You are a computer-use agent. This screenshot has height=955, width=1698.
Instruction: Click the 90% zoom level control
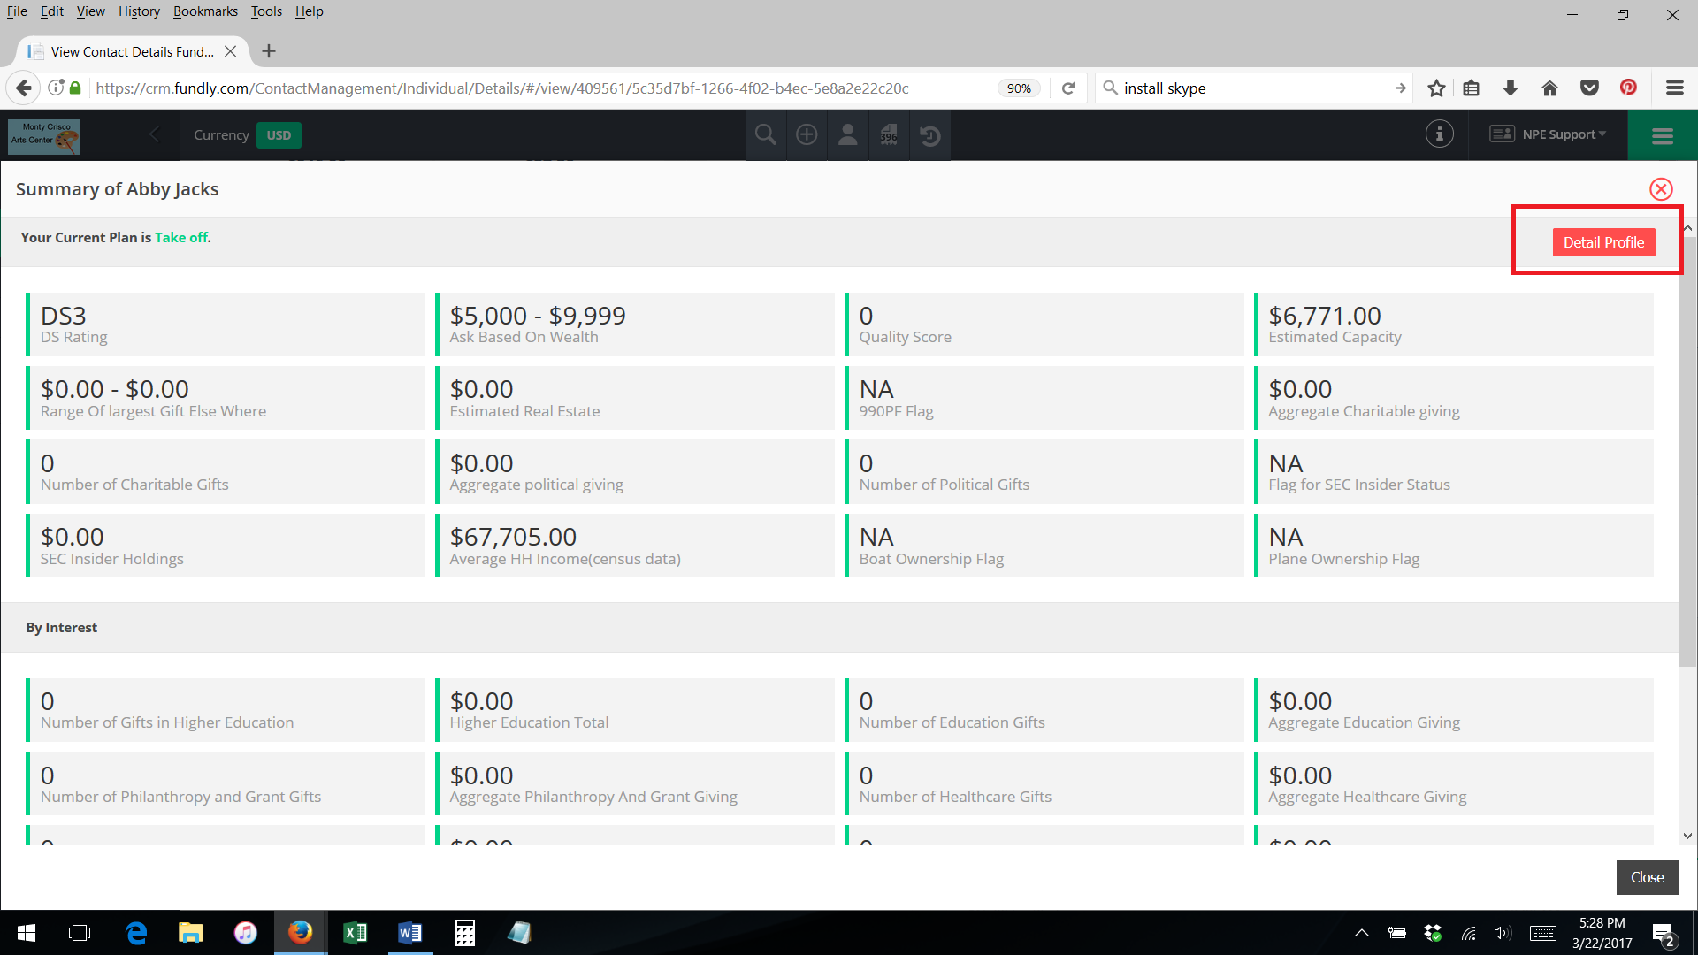click(x=1019, y=88)
